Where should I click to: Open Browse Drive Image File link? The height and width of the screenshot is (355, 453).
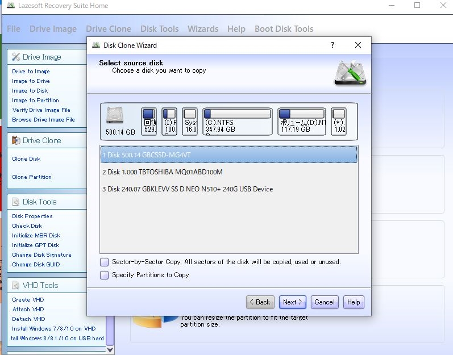coord(43,119)
